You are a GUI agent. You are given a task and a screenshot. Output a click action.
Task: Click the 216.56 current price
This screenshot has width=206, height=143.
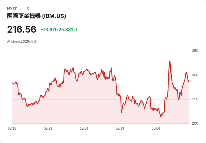pos(22,29)
